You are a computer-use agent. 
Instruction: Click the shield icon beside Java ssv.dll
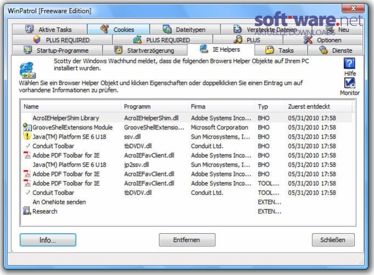27,136
